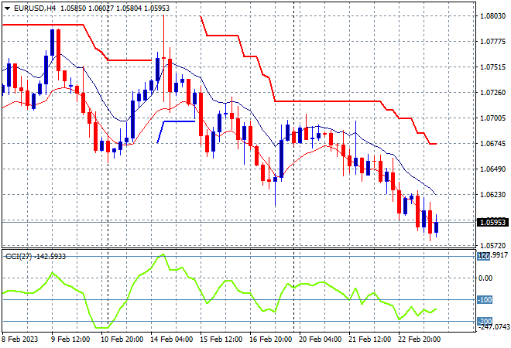511x348 pixels.
Task: Click the short blue horizontal support line
Action: pos(179,121)
